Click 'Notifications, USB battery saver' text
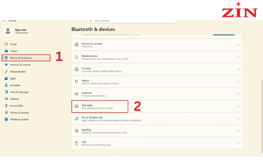 click(96, 145)
